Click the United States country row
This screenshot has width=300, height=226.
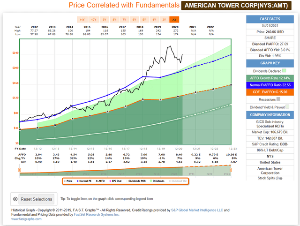(270, 162)
